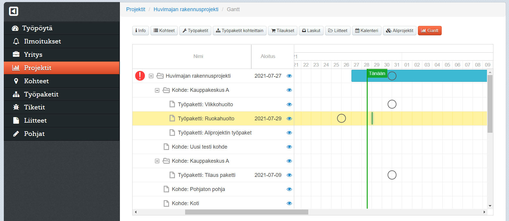Switch to the Kalenteri tab
This screenshot has height=221, width=509.
[x=366, y=31]
